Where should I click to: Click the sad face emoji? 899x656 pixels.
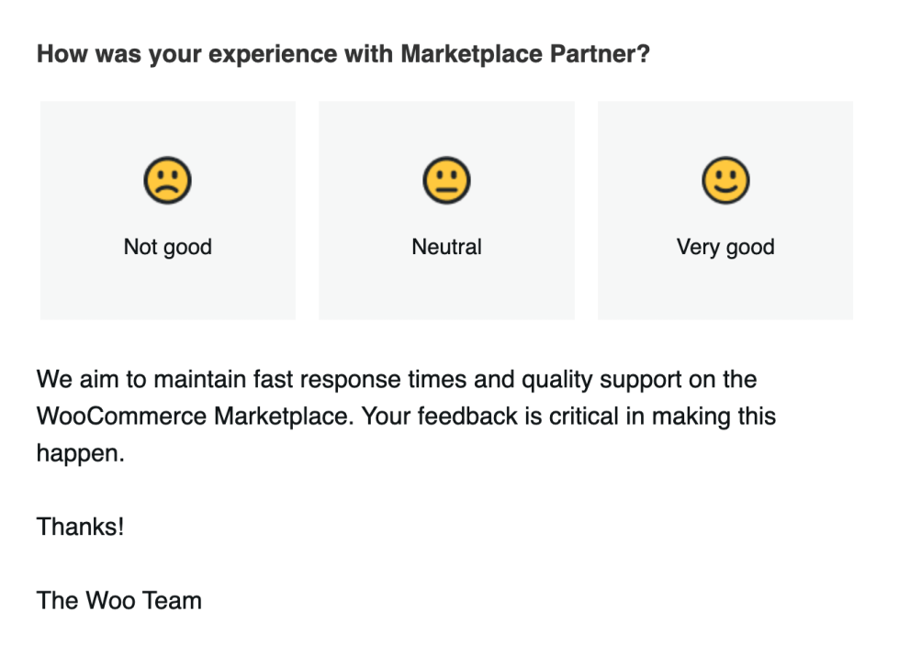(167, 181)
